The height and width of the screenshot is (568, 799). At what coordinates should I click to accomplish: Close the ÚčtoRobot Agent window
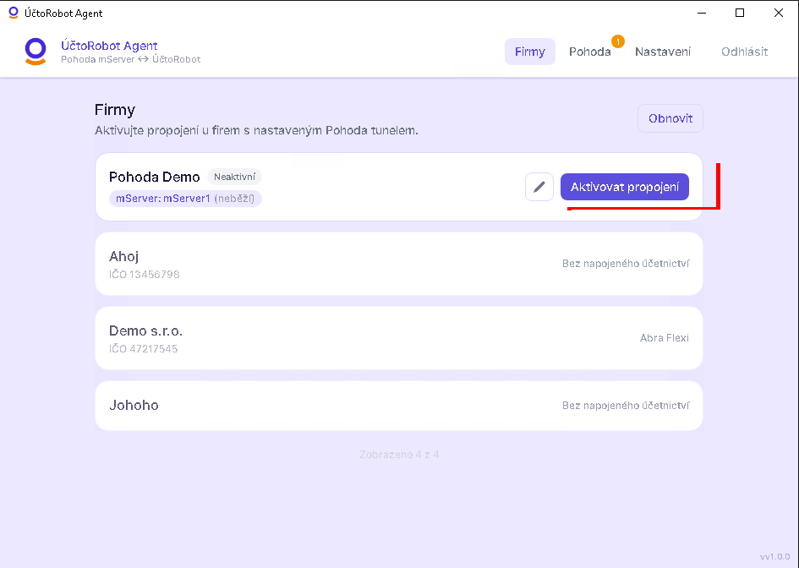pyautogui.click(x=779, y=13)
